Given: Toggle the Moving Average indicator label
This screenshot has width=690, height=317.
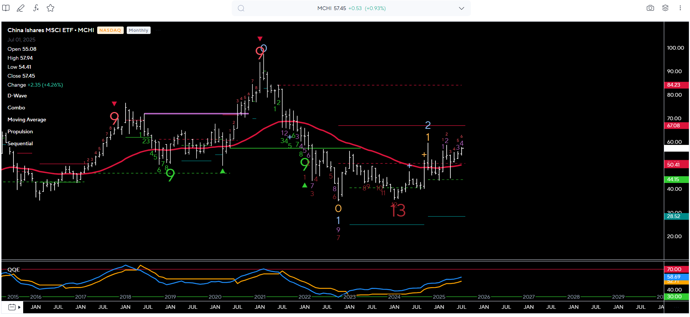Looking at the screenshot, I should pos(27,119).
